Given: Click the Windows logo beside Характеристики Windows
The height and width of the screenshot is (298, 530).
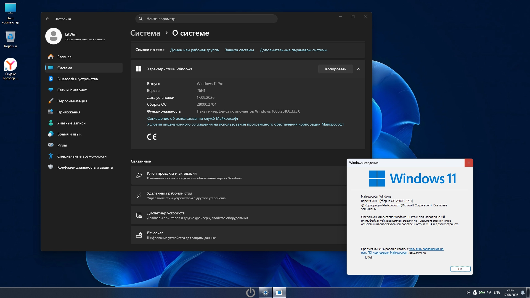Looking at the screenshot, I should pyautogui.click(x=139, y=69).
